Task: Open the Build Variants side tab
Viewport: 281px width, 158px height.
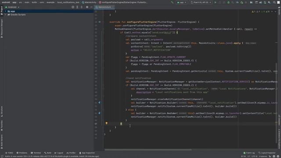Action: tap(2, 141)
